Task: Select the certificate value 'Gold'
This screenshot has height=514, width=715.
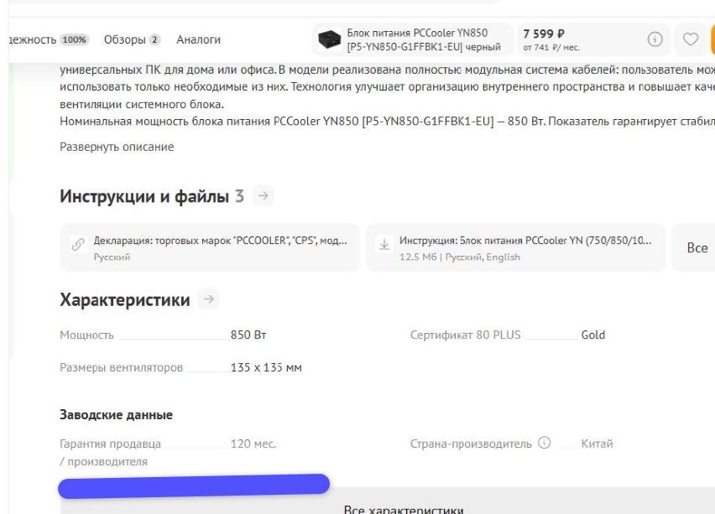Action: [593, 335]
